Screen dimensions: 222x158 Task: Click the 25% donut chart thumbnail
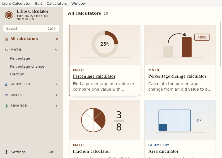click(105, 45)
